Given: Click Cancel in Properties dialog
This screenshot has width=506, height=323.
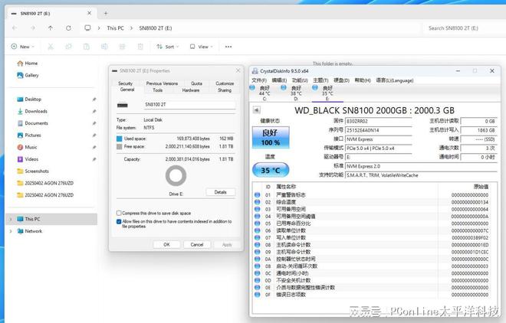Looking at the screenshot, I should (197, 244).
